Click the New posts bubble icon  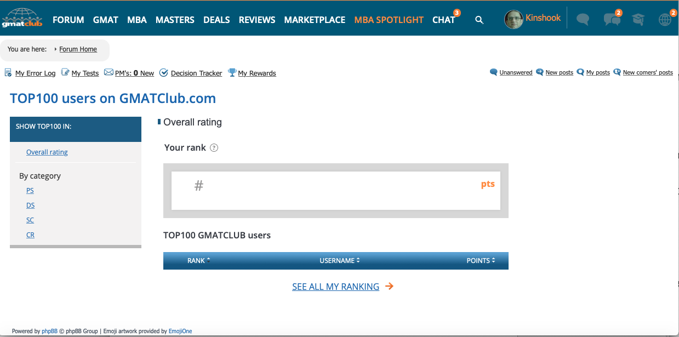tap(540, 72)
